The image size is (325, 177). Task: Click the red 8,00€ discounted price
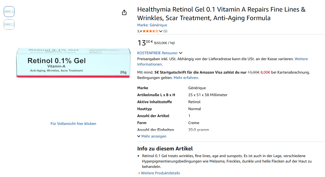(x=265, y=72)
